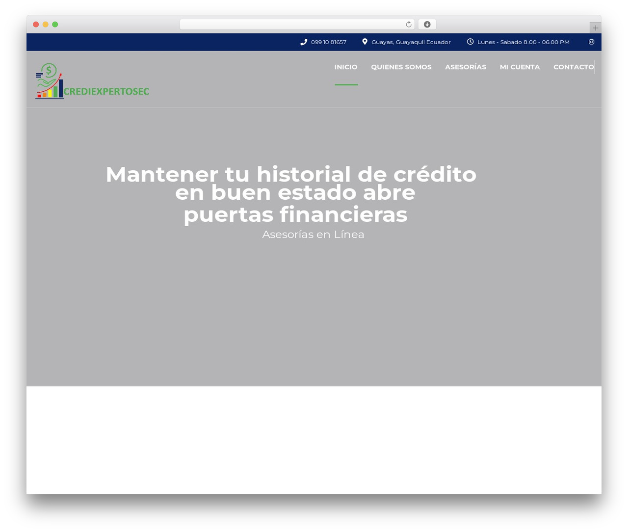
Task: Go to the INICIO menu item
Action: tap(346, 67)
